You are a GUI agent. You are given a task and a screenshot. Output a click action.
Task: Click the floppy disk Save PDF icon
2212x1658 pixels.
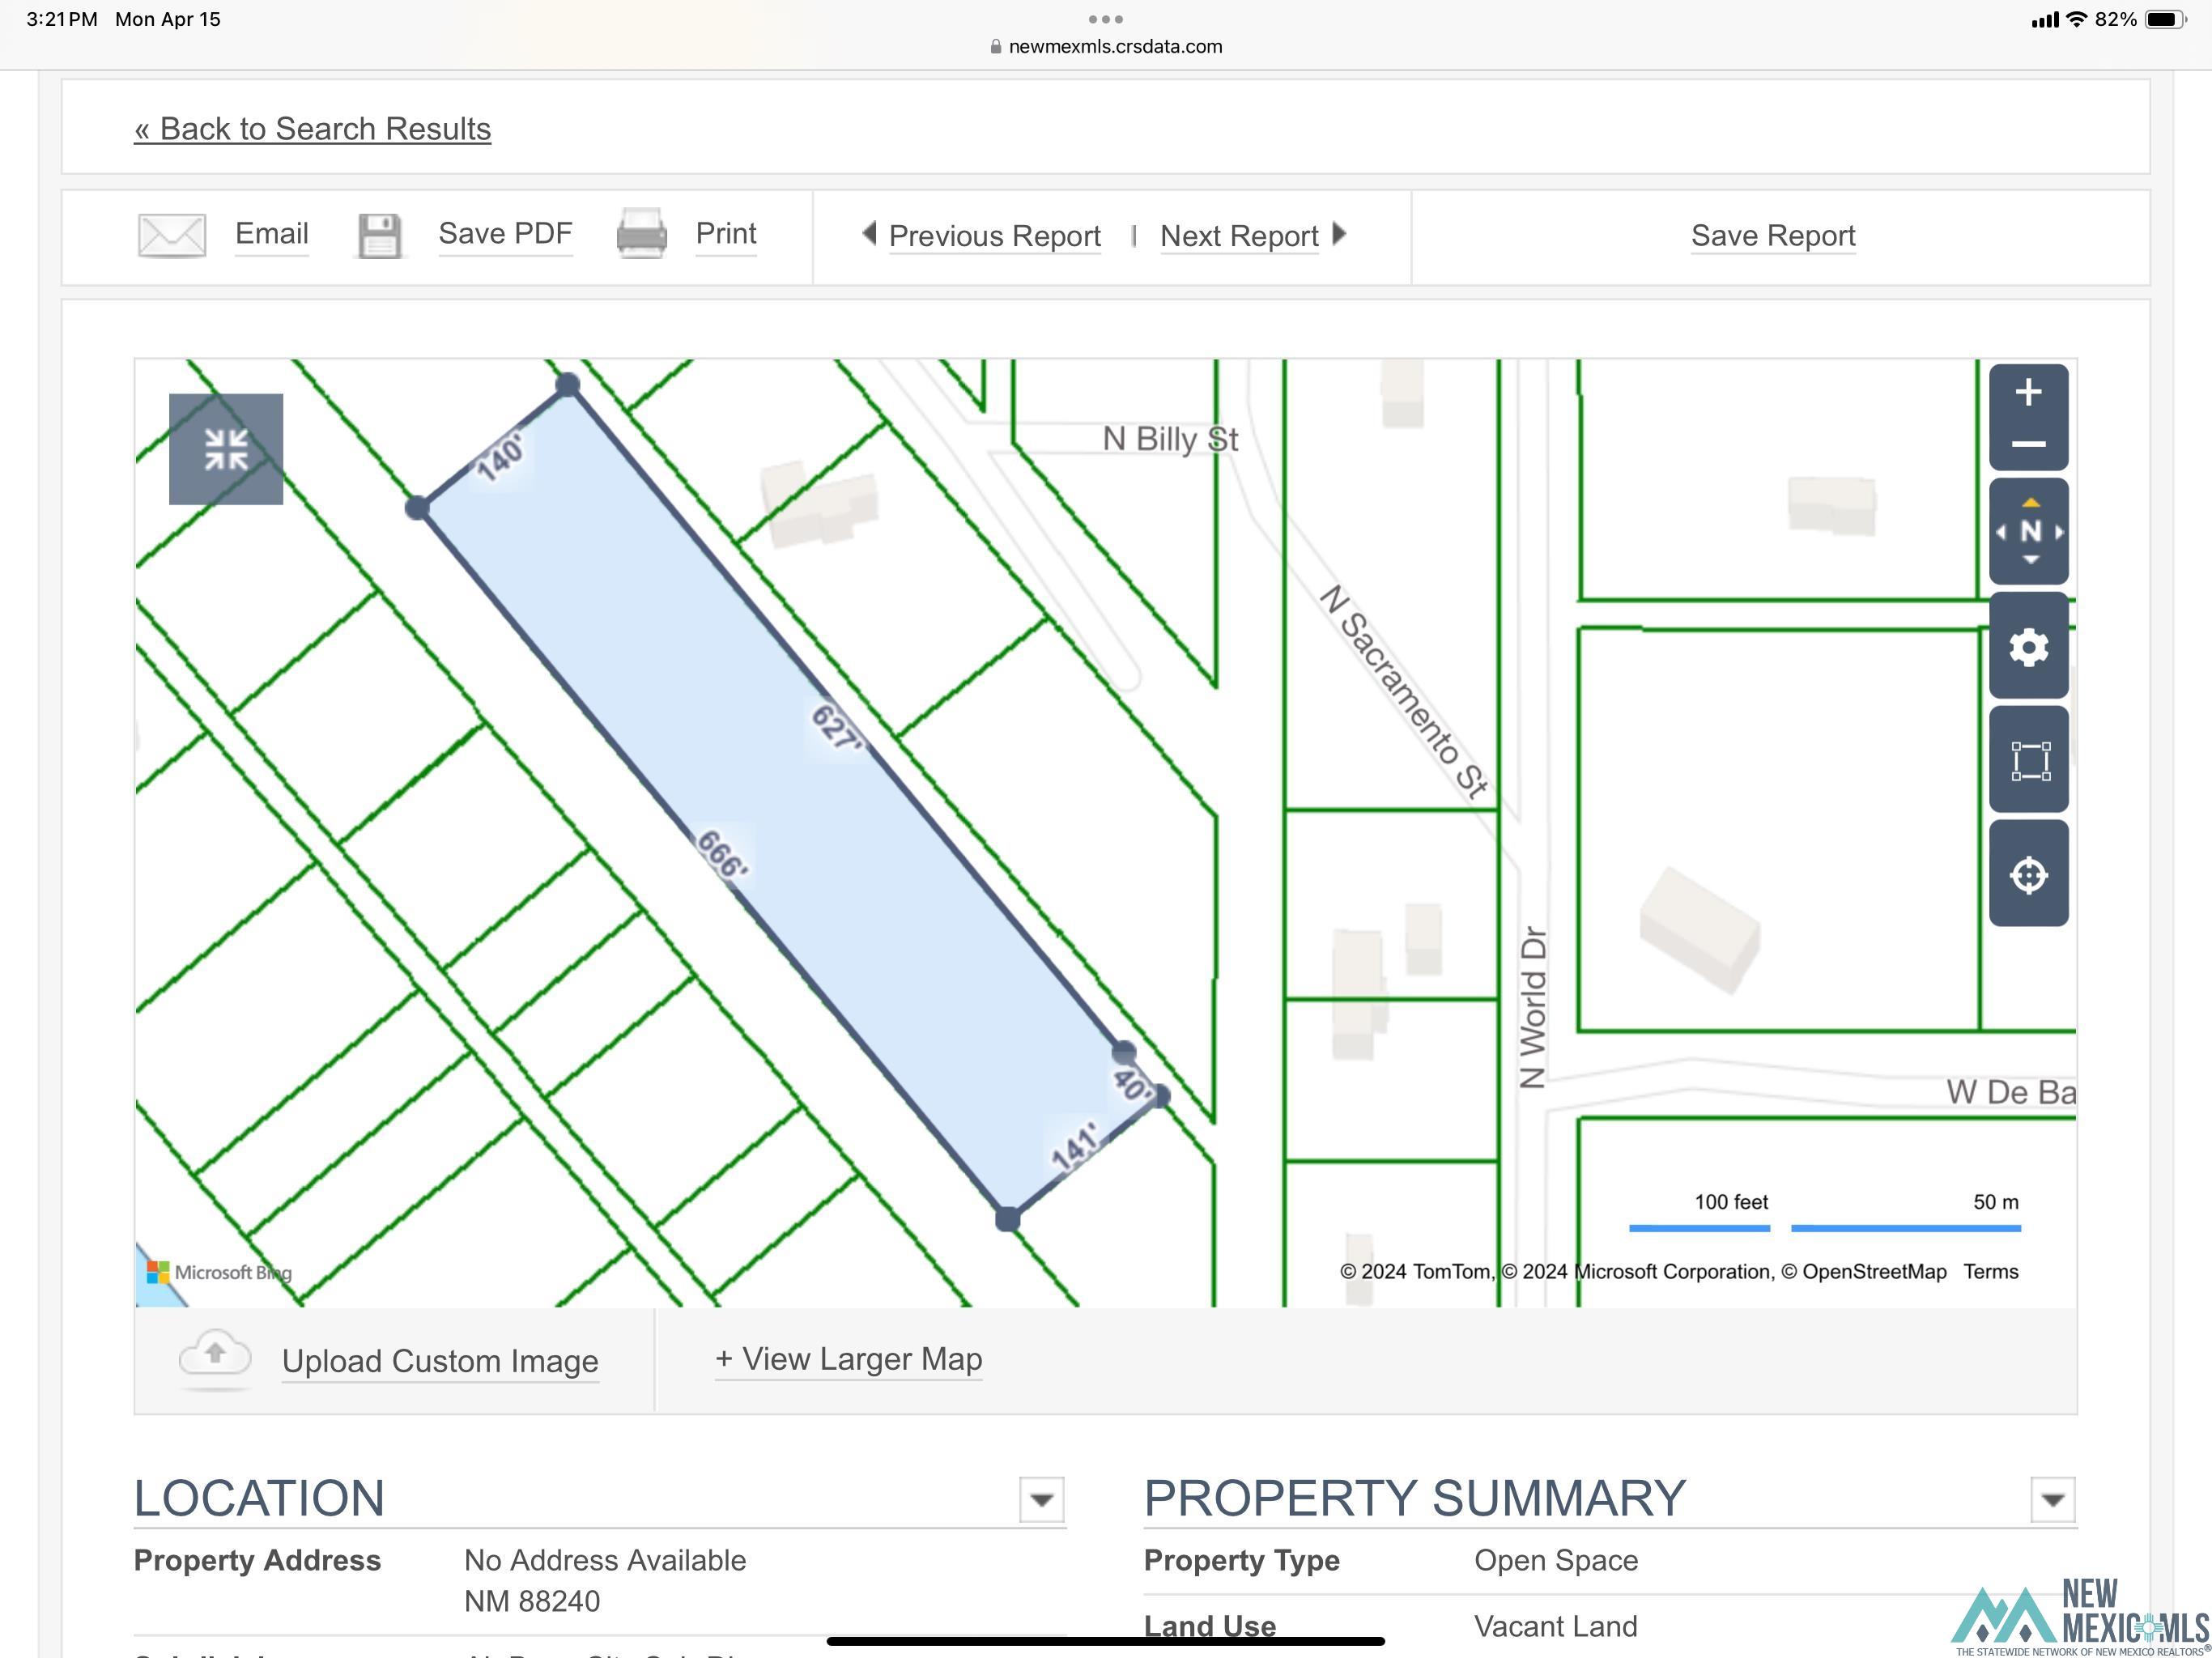pyautogui.click(x=379, y=236)
